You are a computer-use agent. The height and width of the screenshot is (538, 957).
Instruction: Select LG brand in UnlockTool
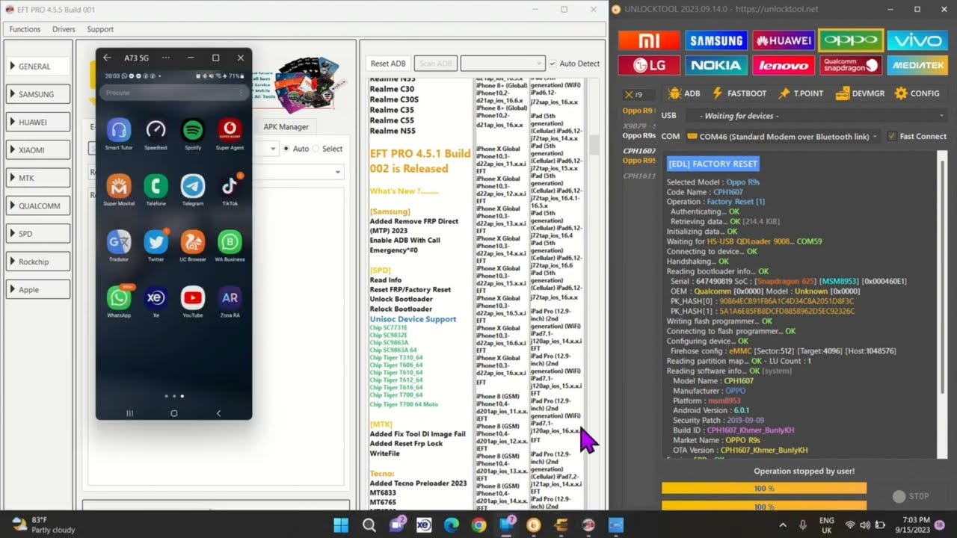[649, 65]
